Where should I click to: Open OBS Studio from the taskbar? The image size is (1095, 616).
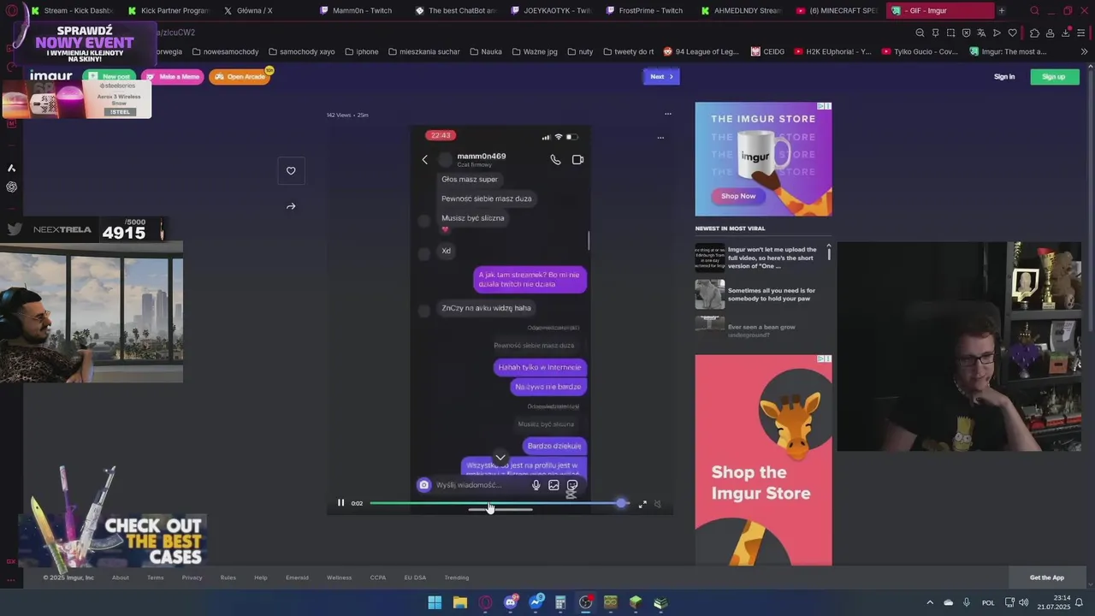[x=586, y=602]
